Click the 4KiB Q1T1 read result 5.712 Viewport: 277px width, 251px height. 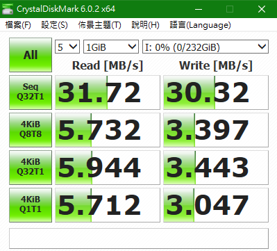pos(108,205)
